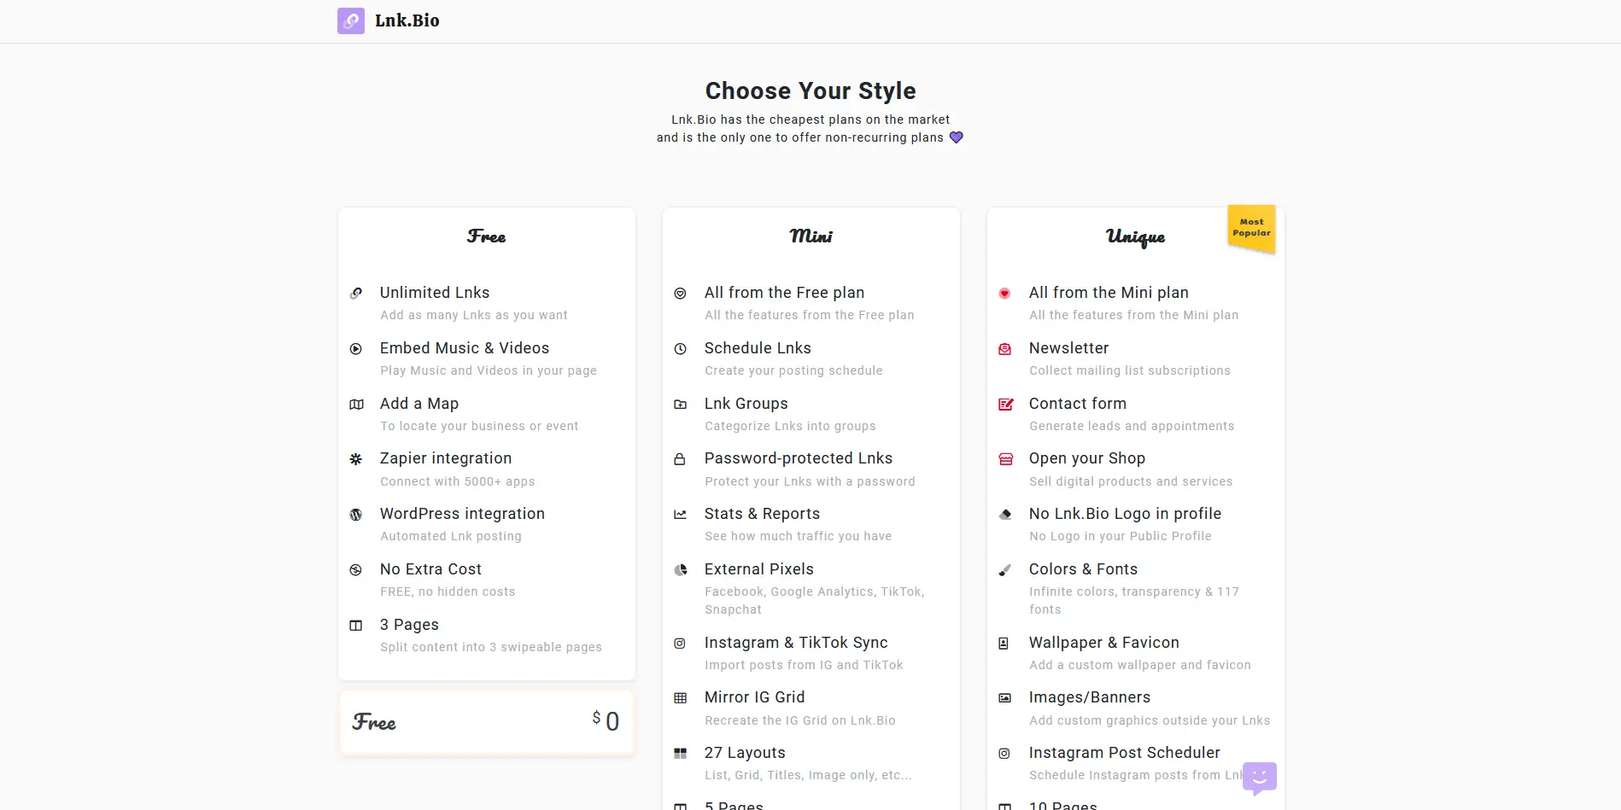Click the pie icon beside External Pixels
The height and width of the screenshot is (810, 1621).
[x=681, y=570]
